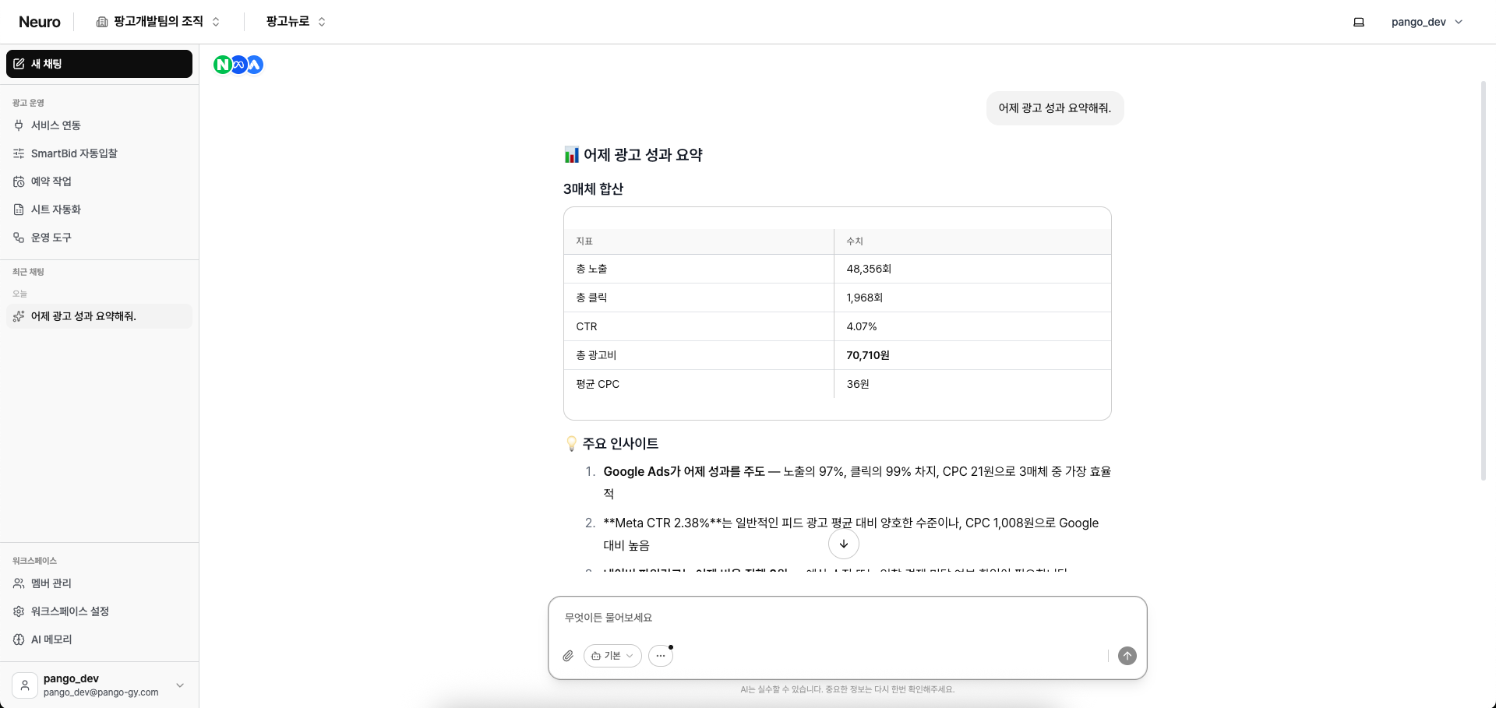The height and width of the screenshot is (708, 1496).
Task: Open the 기본 mode dropdown
Action: coord(612,656)
